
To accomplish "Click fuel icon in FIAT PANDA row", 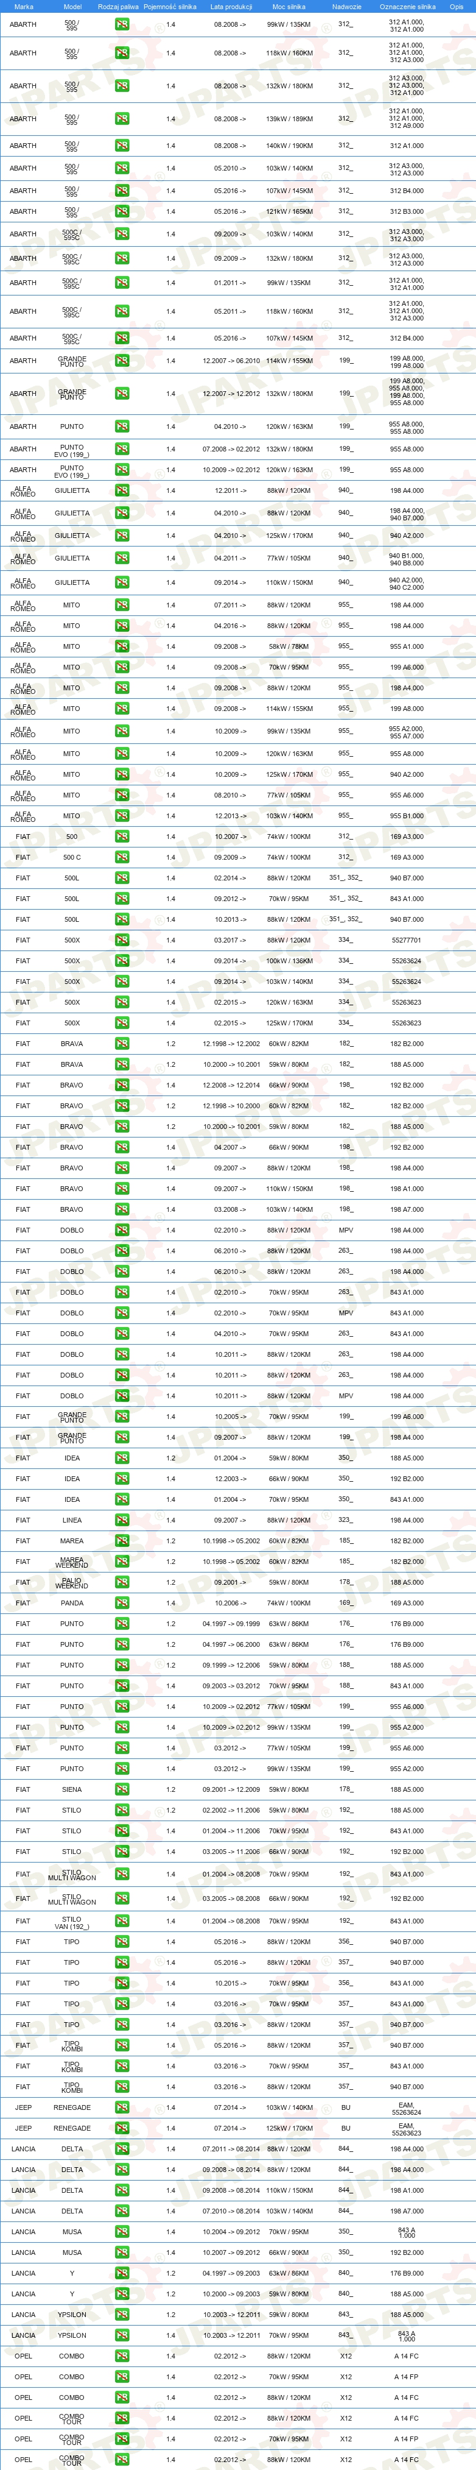I will click(x=122, y=1603).
